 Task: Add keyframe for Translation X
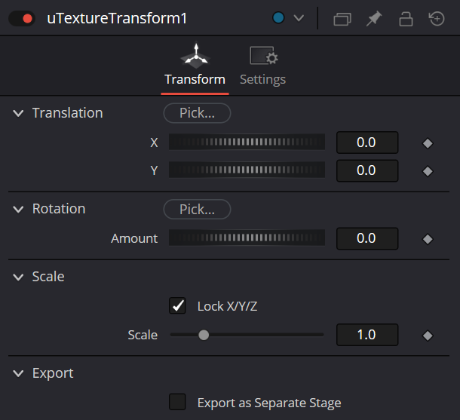point(428,143)
